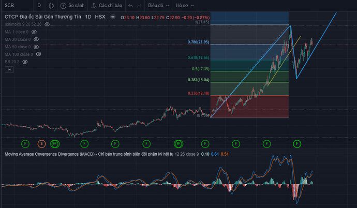This screenshot has height=208, width=357.
Task: Toggle Ichimoku 9 26 52 26 visibility
Action: tap(47, 24)
